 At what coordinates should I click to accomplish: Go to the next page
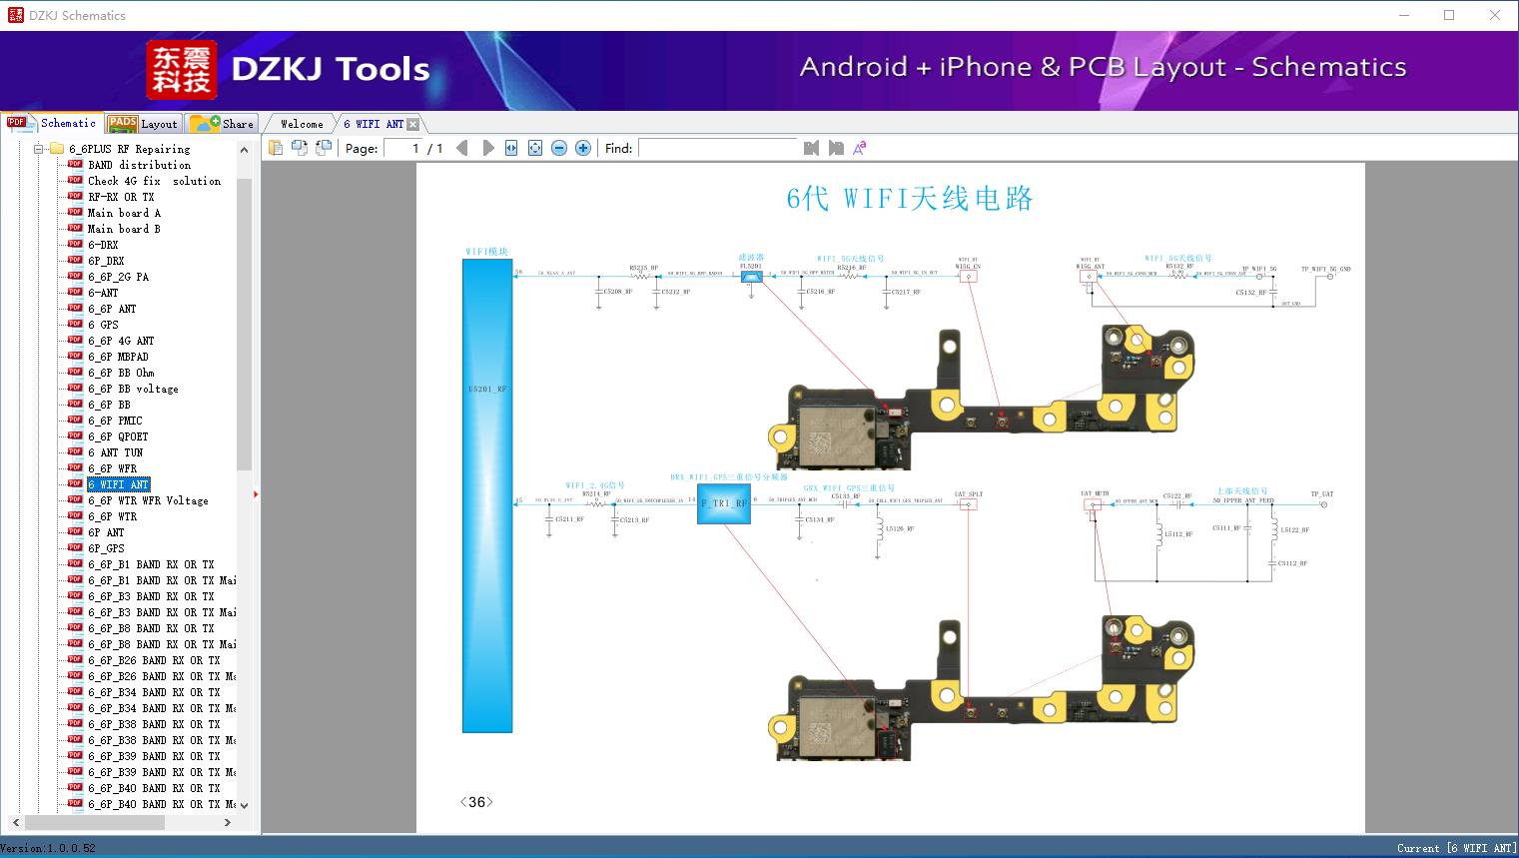[x=487, y=148]
